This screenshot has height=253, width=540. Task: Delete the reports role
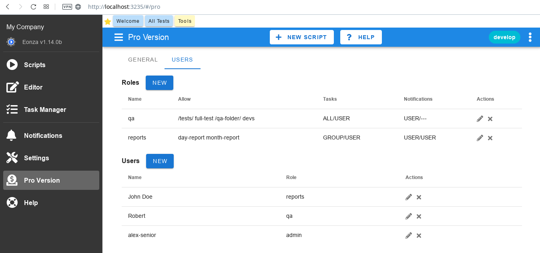point(490,138)
